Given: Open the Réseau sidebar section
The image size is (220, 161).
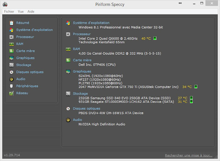Looking at the screenshot, I should pos(22,93).
